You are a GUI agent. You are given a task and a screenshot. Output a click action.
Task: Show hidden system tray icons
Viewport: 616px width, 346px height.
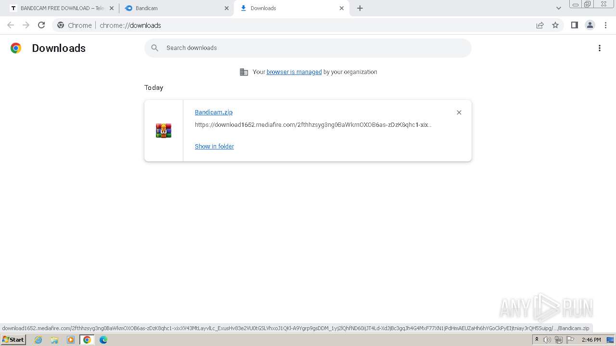[x=537, y=340]
